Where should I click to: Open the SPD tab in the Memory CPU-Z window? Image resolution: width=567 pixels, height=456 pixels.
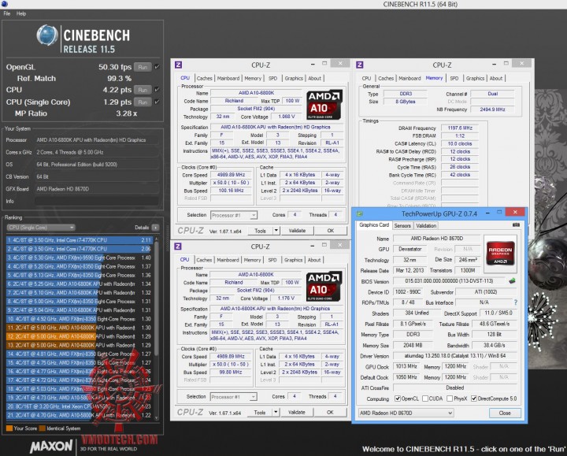(454, 78)
